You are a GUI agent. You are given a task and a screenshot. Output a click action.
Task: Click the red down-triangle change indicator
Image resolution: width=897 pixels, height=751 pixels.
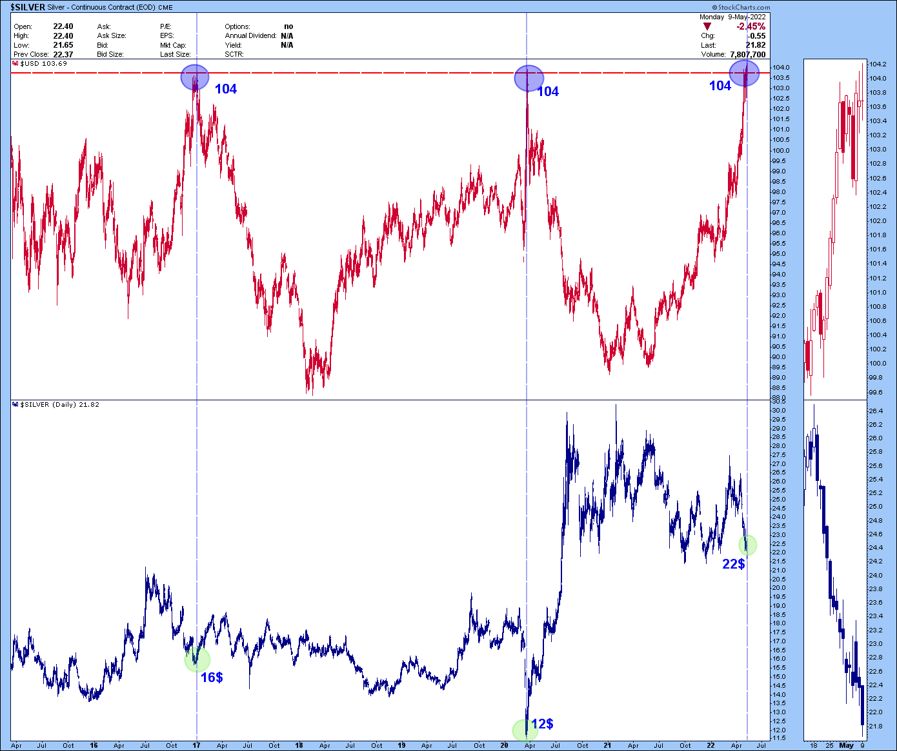coord(707,26)
